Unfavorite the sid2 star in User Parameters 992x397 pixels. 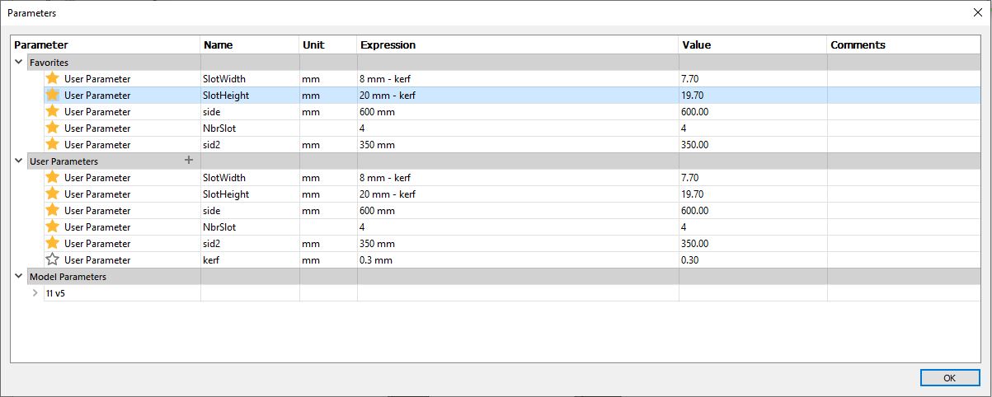click(53, 243)
